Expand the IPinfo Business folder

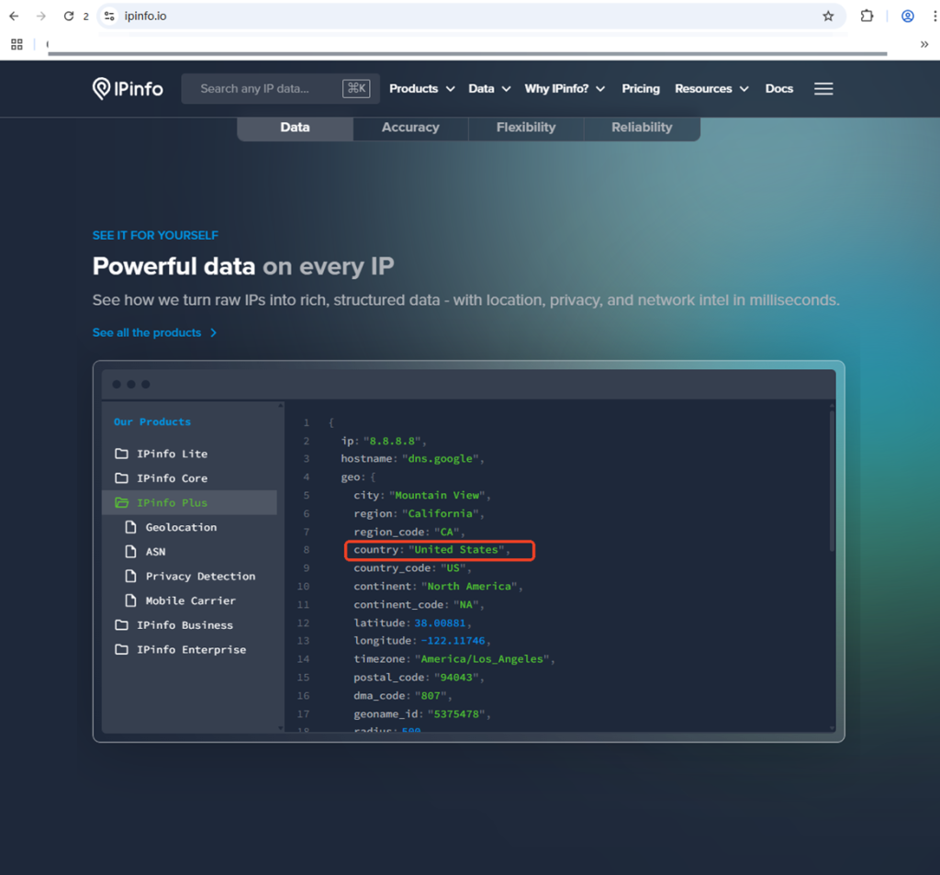coord(185,625)
